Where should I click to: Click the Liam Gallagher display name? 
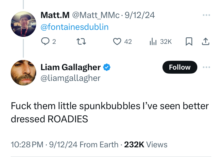[x=71, y=67]
